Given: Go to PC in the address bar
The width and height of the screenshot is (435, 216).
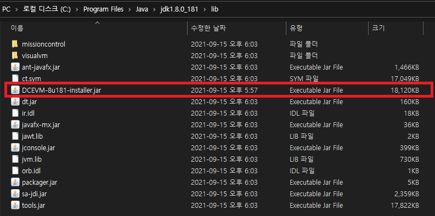Looking at the screenshot, I should coord(6,9).
